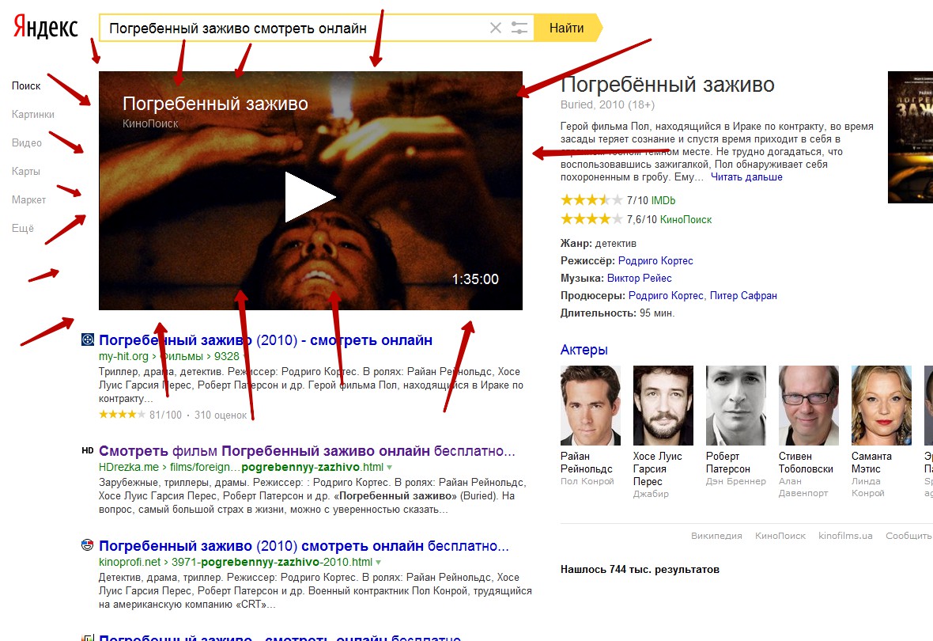Open the kinofilms.ua source link
This screenshot has height=641, width=933.
pos(845,536)
